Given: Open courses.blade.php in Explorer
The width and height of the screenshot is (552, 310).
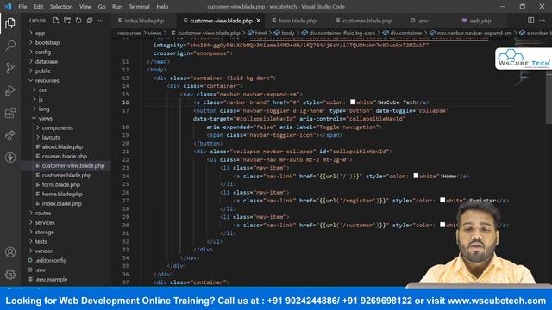Looking at the screenshot, I should tap(65, 157).
